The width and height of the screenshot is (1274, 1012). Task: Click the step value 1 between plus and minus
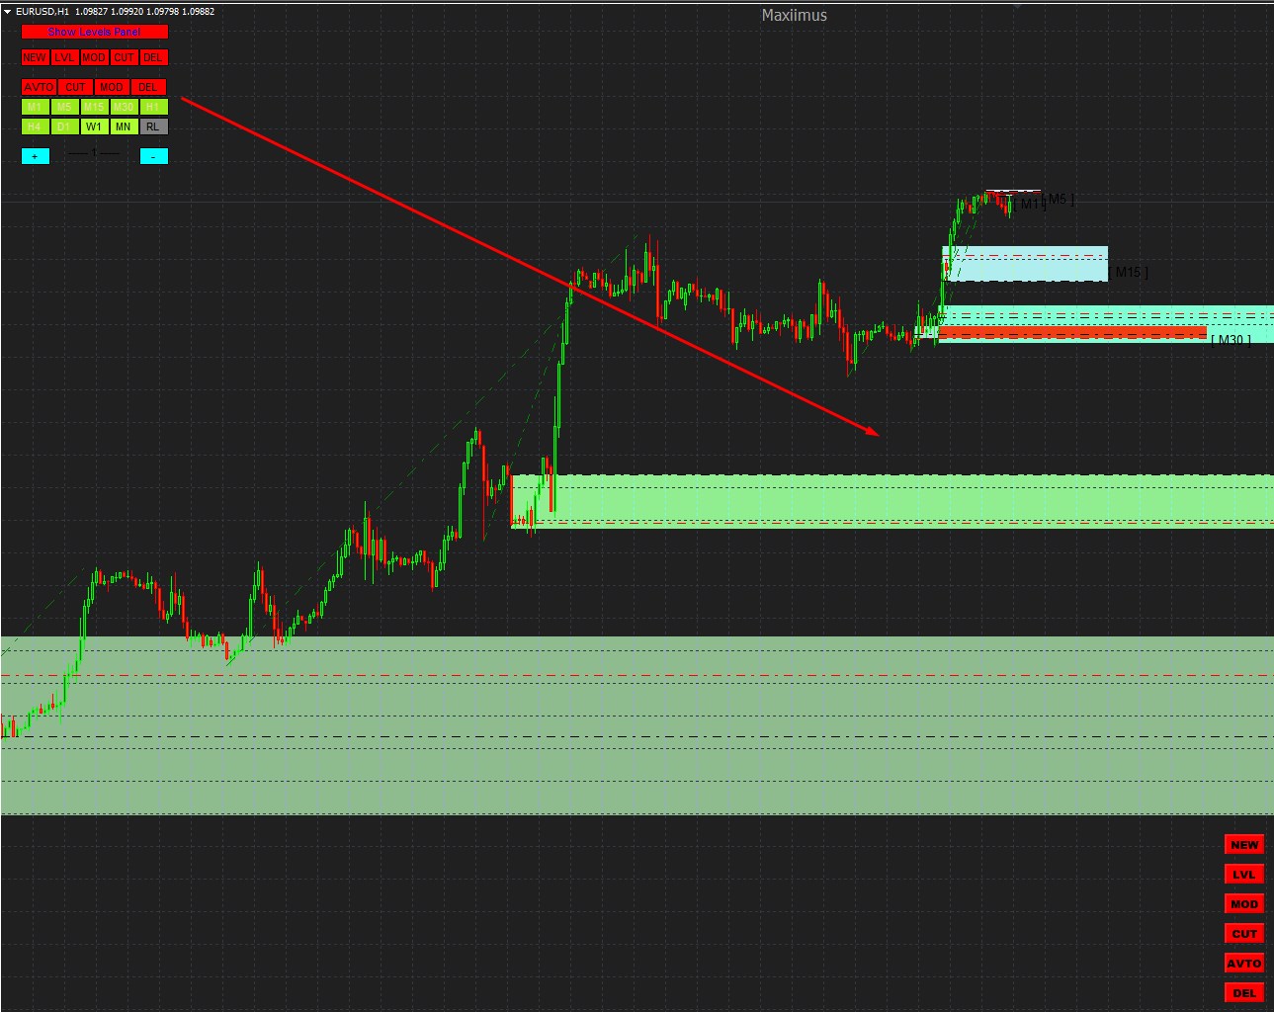[x=94, y=154]
